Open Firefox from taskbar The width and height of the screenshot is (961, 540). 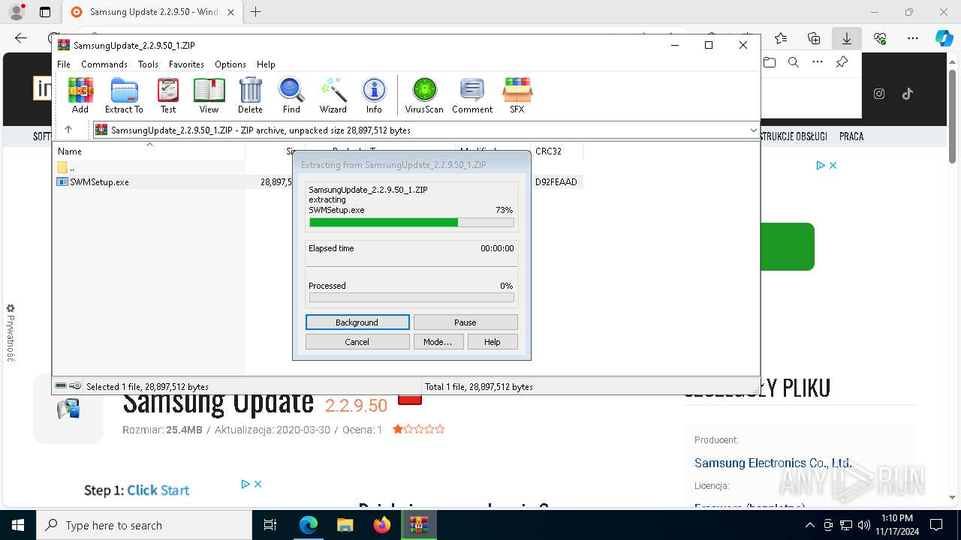point(381,525)
